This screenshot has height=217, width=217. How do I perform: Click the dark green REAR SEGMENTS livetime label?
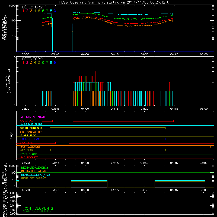pos(36,211)
